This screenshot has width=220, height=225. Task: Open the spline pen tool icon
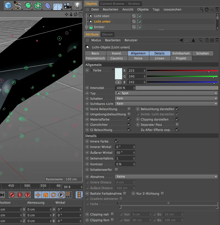click(x=18, y=5)
